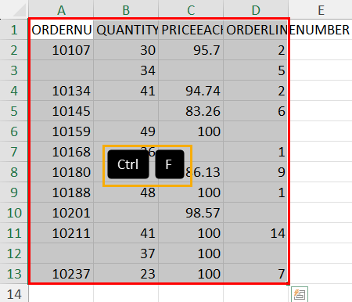The width and height of the screenshot is (352, 302).
Task: Select quantity 41 in row 4
Action: (126, 91)
